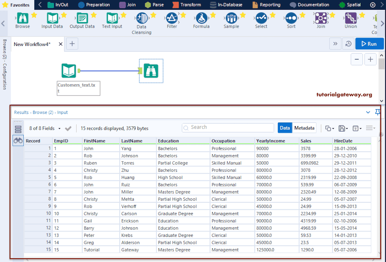Switch results view to Metadata
Image resolution: width=386 pixels, height=262 pixels.
304,127
